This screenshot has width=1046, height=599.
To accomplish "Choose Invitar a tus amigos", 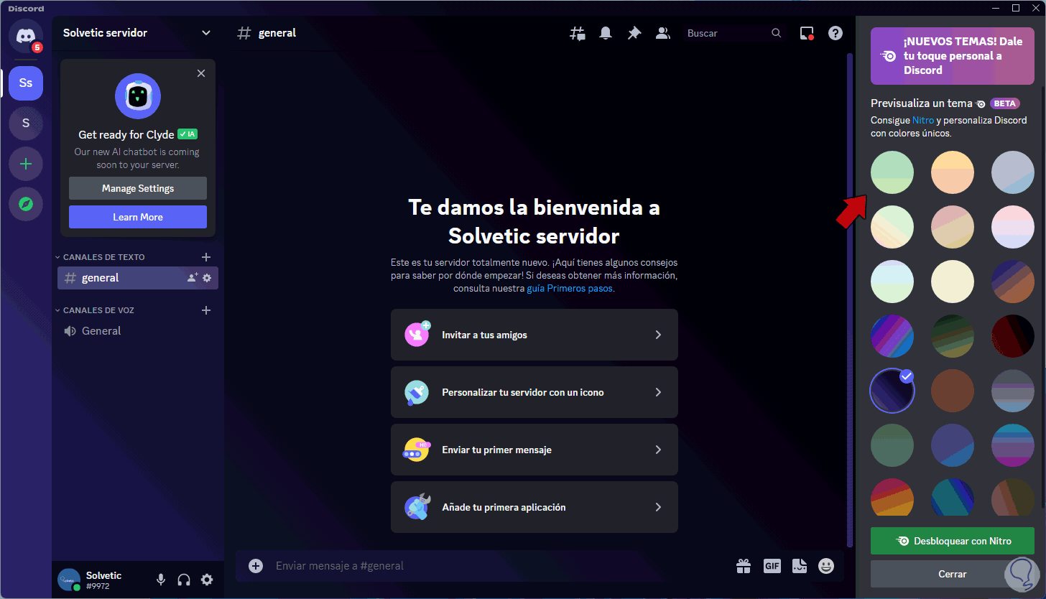I will pos(534,335).
